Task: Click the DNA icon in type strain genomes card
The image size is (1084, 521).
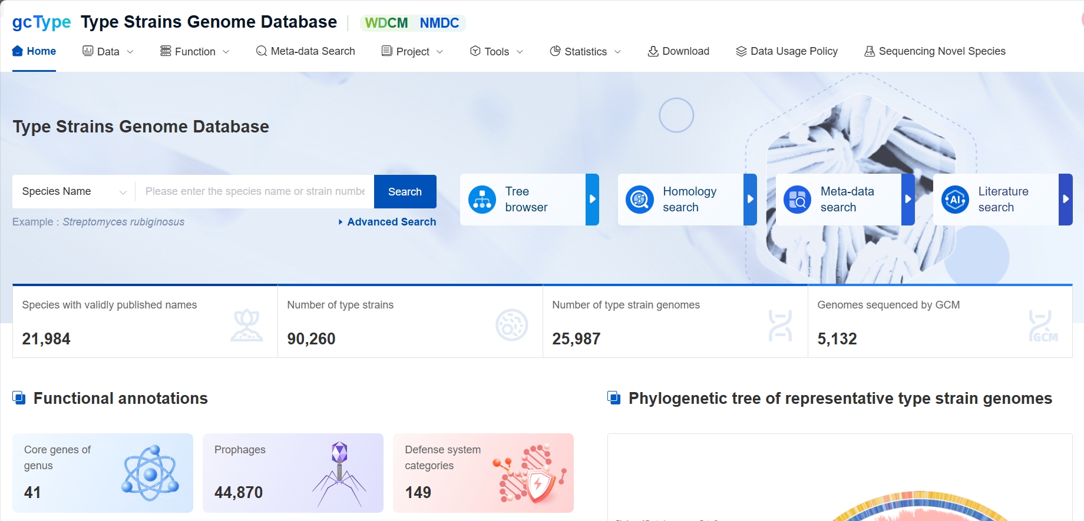Action: (x=781, y=326)
